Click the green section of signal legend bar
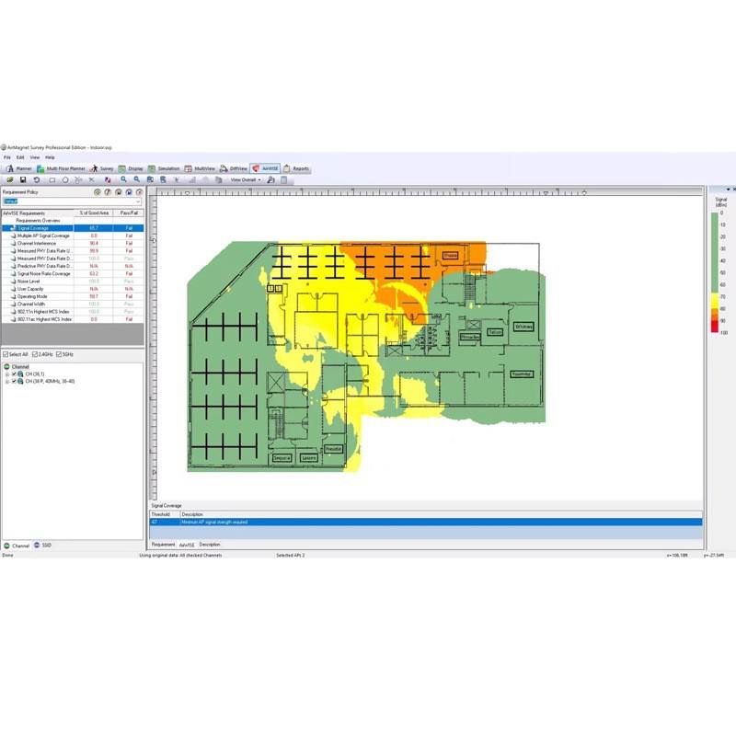This screenshot has width=736, height=736. tap(715, 252)
